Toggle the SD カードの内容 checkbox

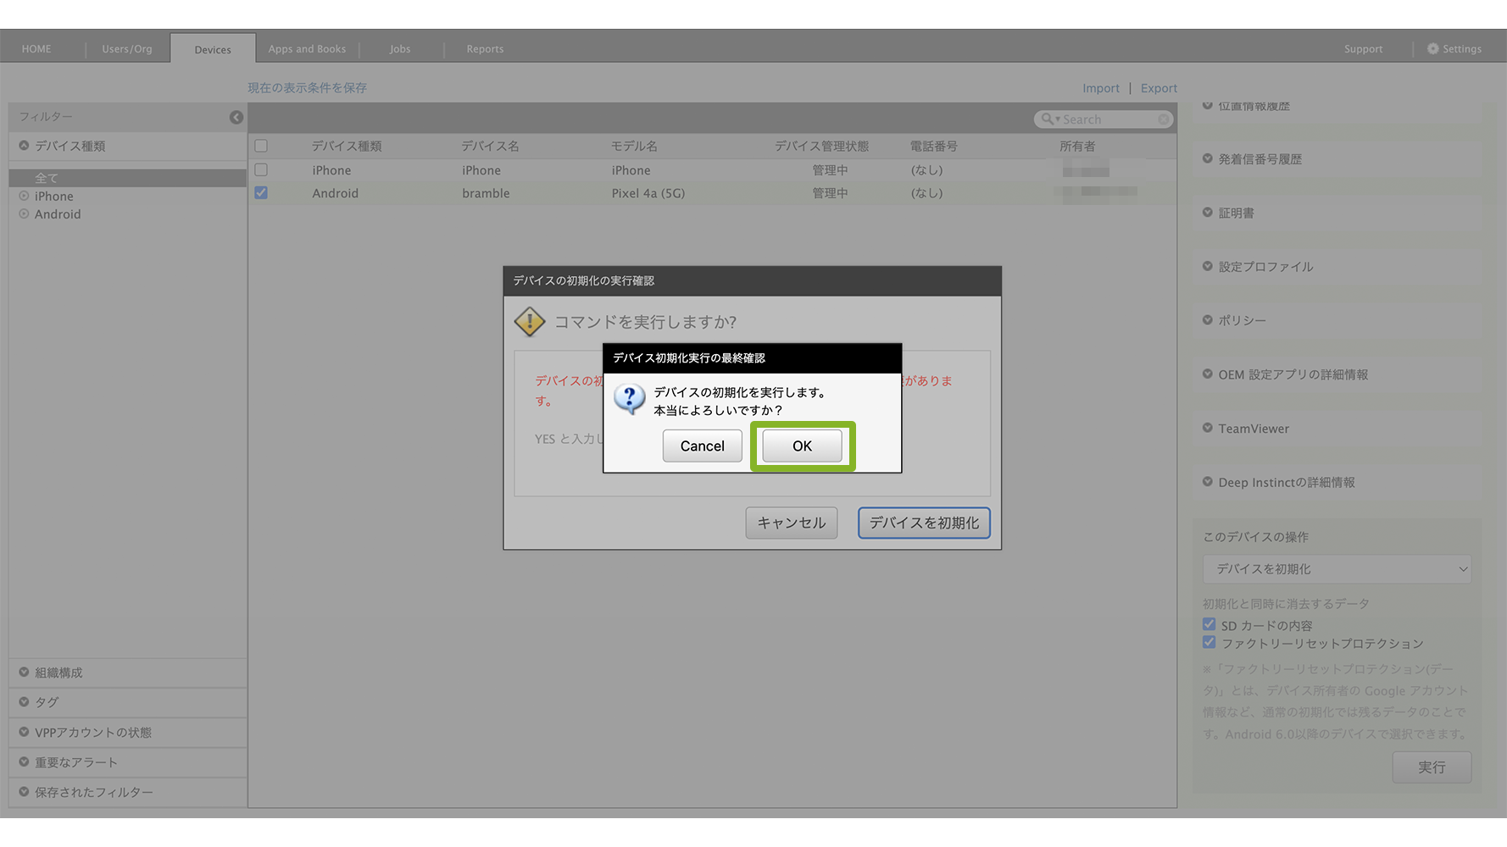point(1209,625)
